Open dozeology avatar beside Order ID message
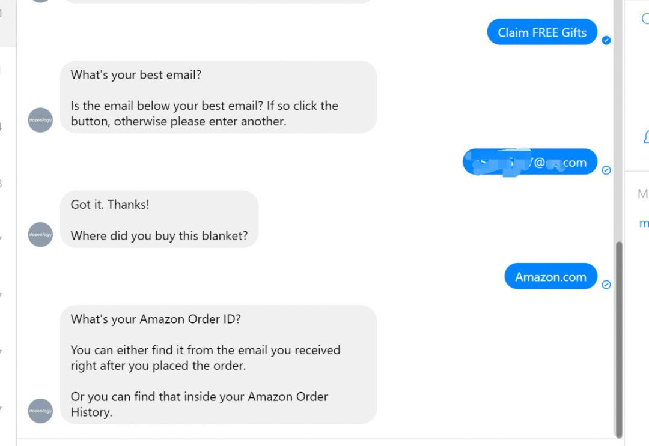This screenshot has width=649, height=446. (x=40, y=411)
